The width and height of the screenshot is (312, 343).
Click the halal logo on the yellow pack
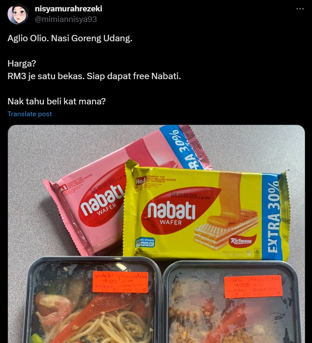[257, 252]
